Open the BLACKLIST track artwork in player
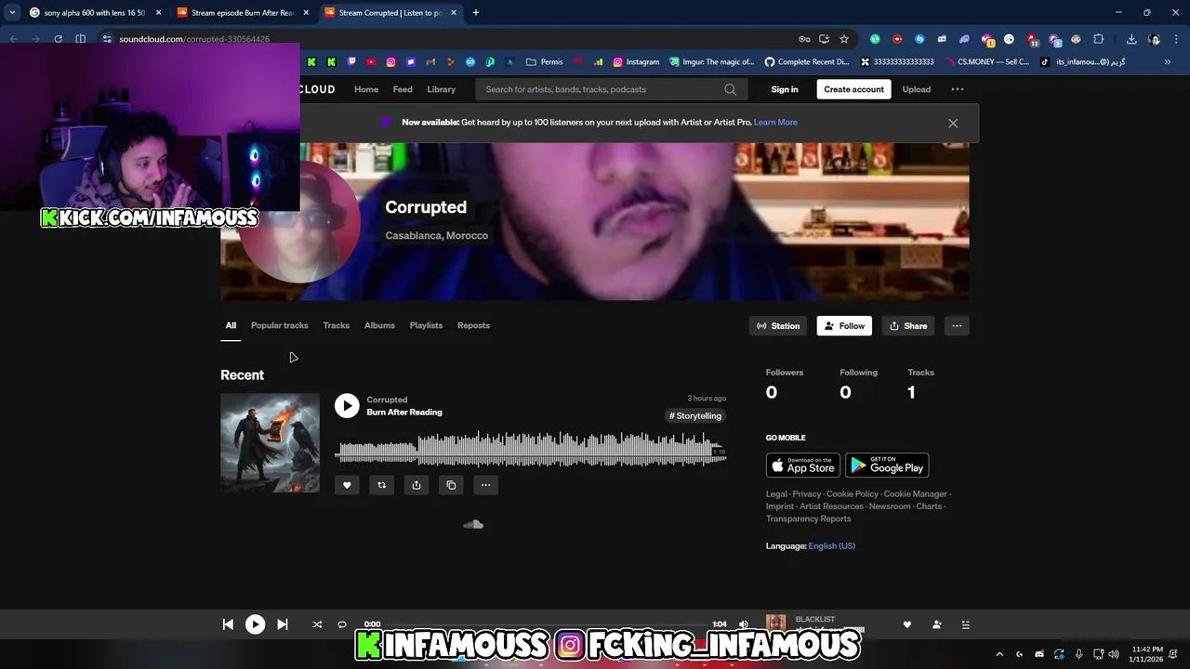 coord(776,624)
